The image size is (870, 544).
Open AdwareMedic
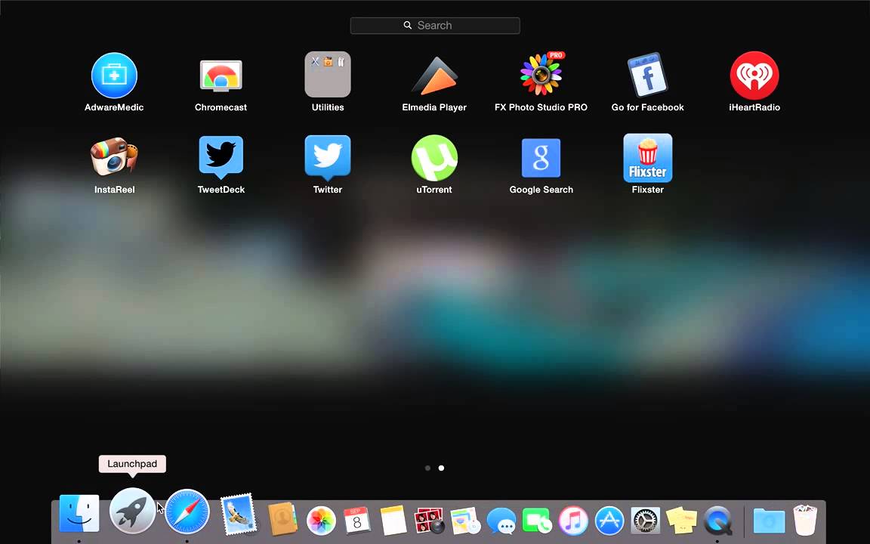114,75
